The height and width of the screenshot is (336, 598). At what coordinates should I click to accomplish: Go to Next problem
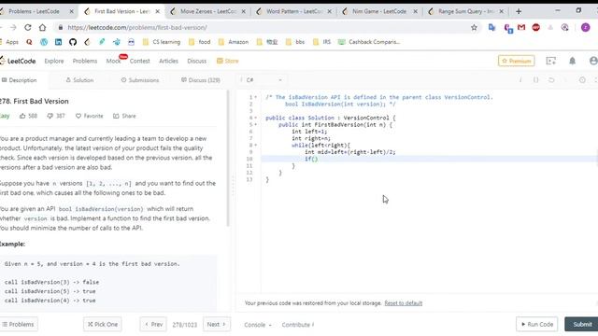216,325
